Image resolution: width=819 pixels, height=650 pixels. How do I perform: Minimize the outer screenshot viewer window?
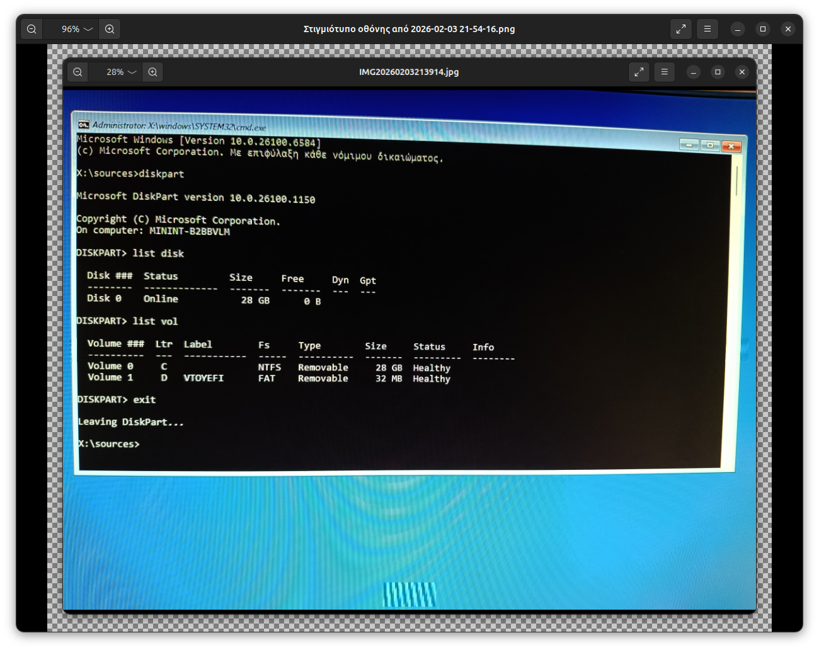coord(738,29)
